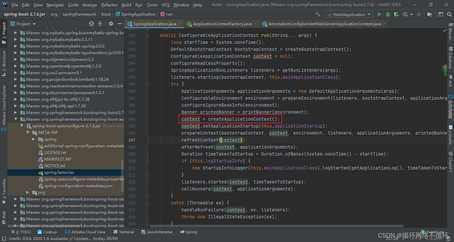454x242 pixels.
Task: Run the HotelApplication configuration
Action: [x=380, y=14]
